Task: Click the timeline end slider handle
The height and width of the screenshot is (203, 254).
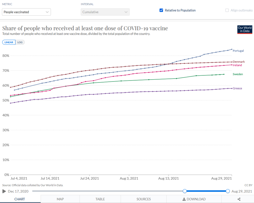Action: 228,191
